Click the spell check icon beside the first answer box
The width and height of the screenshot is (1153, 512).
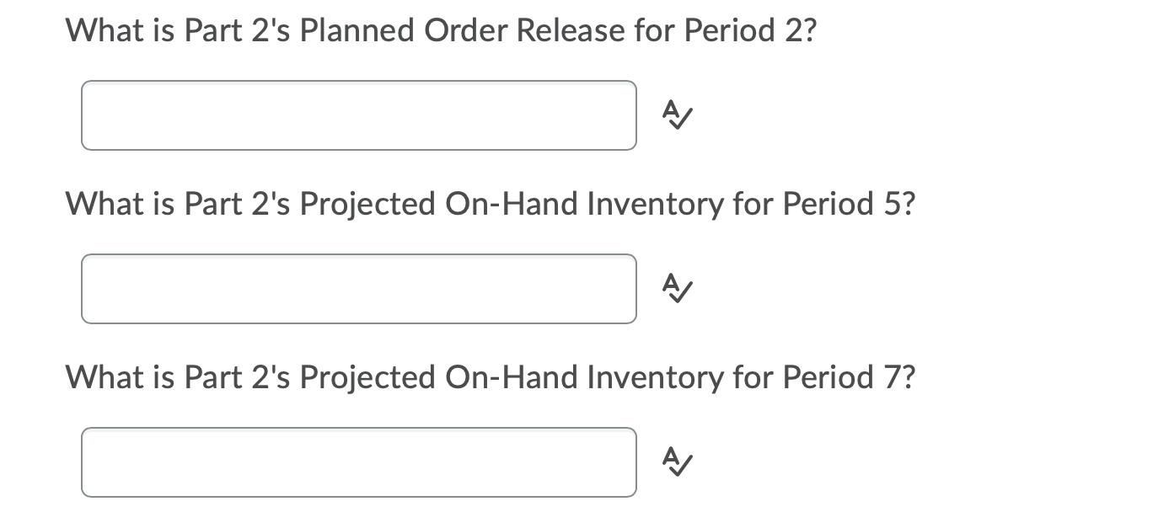coord(677,115)
